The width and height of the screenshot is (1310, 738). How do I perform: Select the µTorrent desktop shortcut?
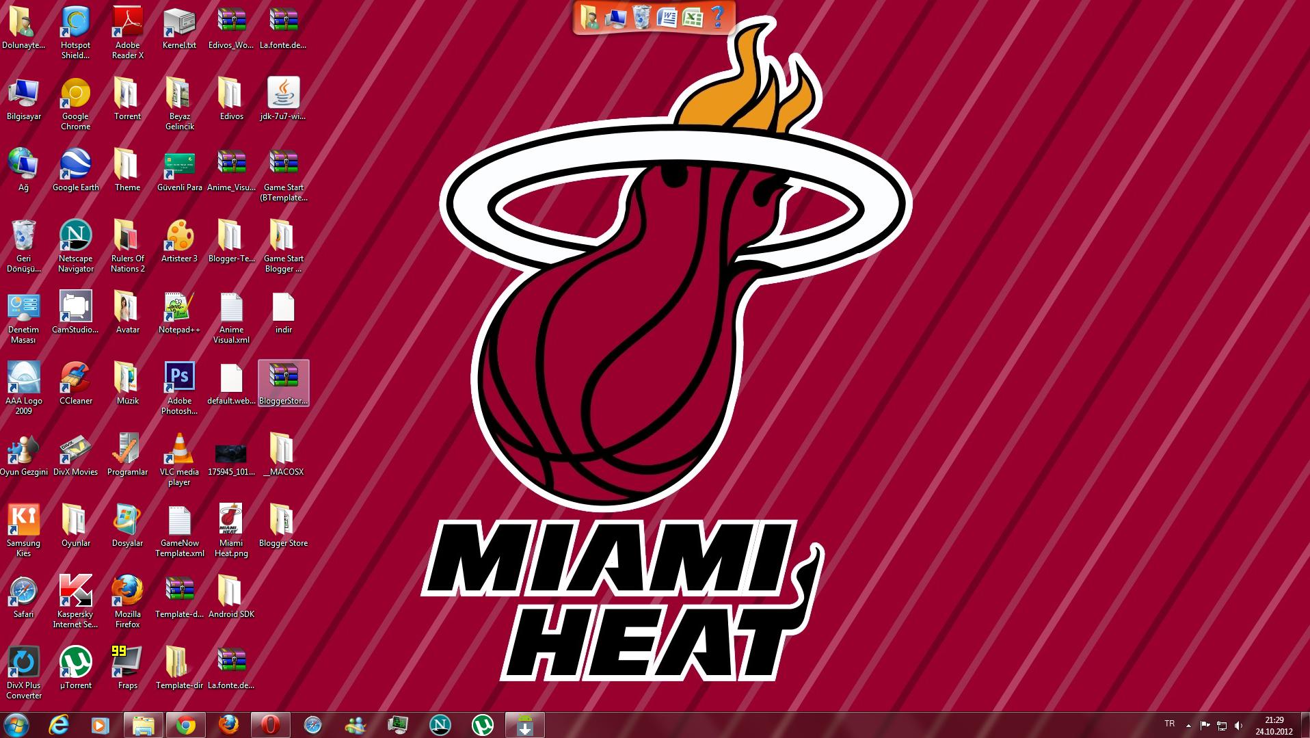76,668
